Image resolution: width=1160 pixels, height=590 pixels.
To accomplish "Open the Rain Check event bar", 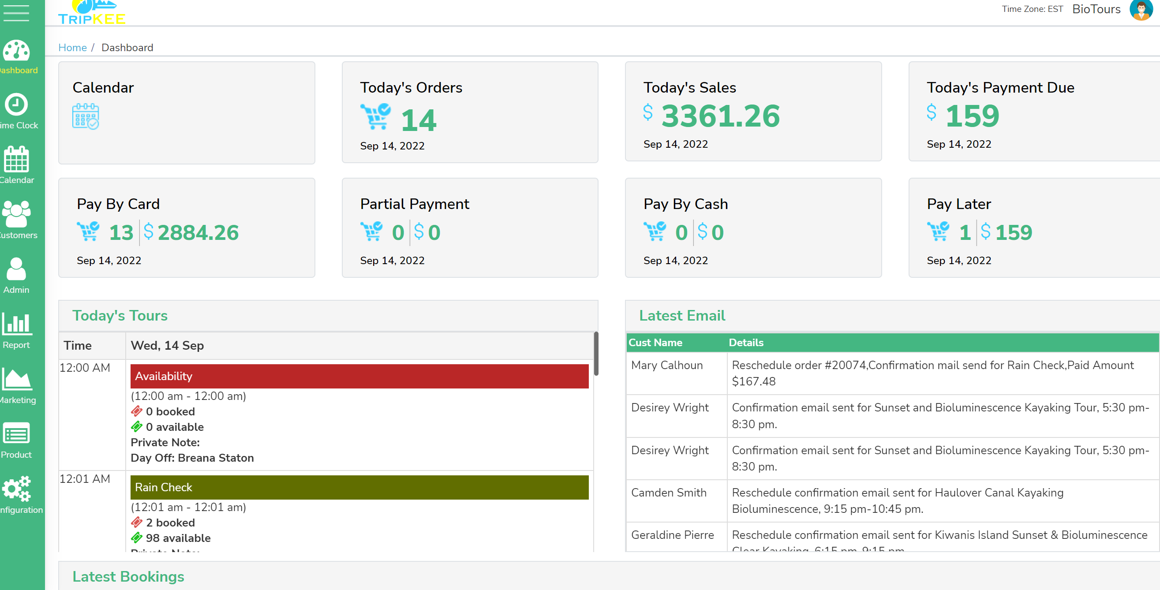I will pos(359,487).
